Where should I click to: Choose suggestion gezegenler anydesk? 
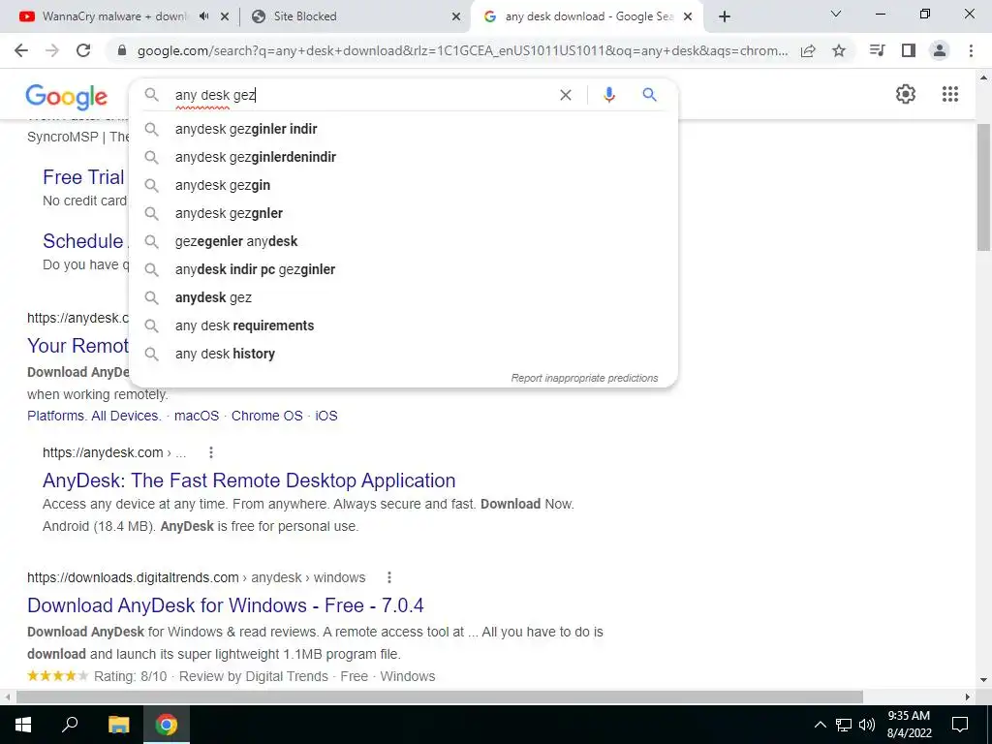(x=404, y=241)
